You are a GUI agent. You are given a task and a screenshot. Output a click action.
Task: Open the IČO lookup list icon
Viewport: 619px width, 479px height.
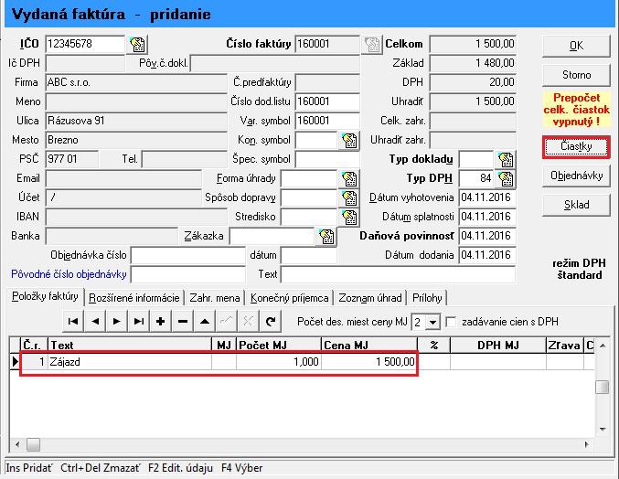[x=137, y=44]
